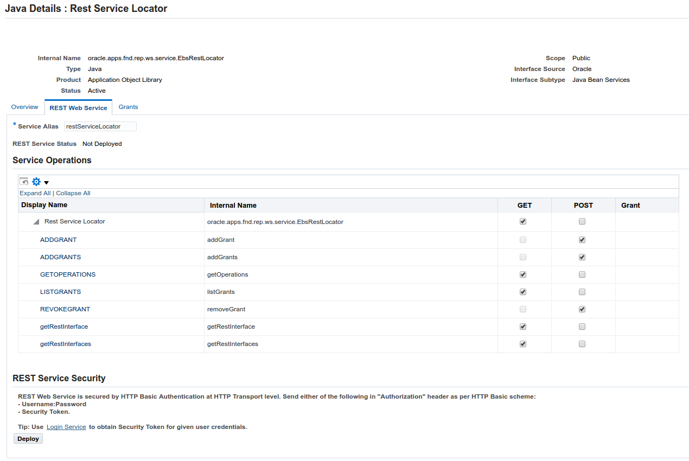The width and height of the screenshot is (689, 461).
Task: Click the Expand All link
Action: pyautogui.click(x=35, y=193)
